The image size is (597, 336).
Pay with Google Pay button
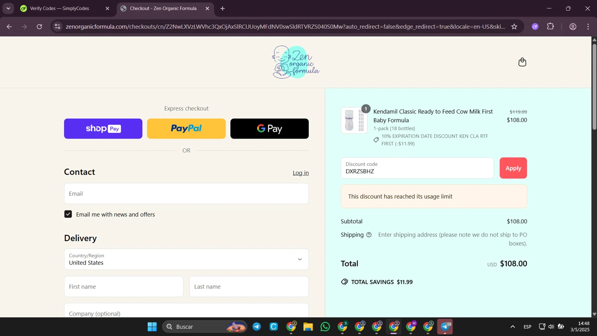(269, 129)
